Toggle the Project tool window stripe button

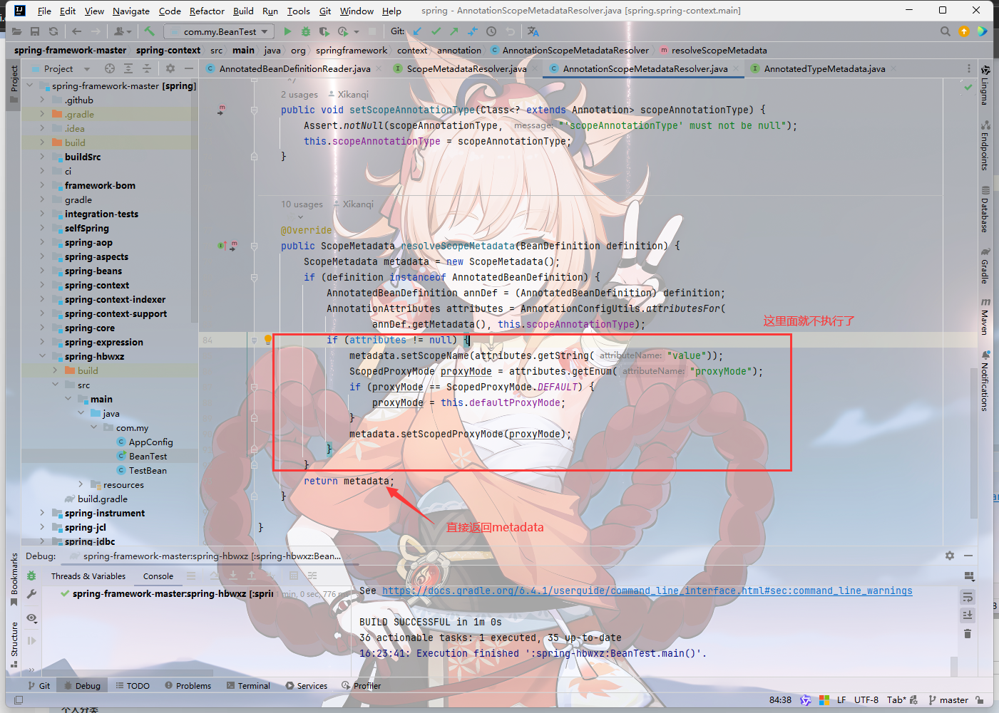point(14,85)
